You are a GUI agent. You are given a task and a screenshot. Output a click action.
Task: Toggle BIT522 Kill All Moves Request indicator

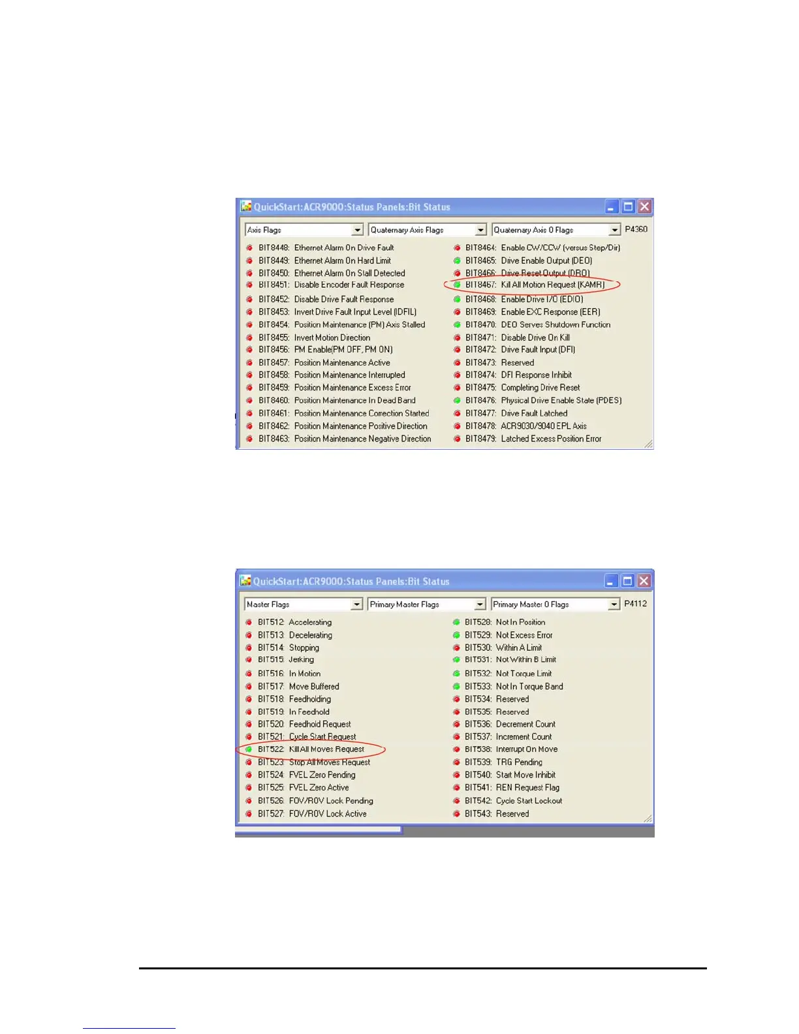(x=249, y=749)
